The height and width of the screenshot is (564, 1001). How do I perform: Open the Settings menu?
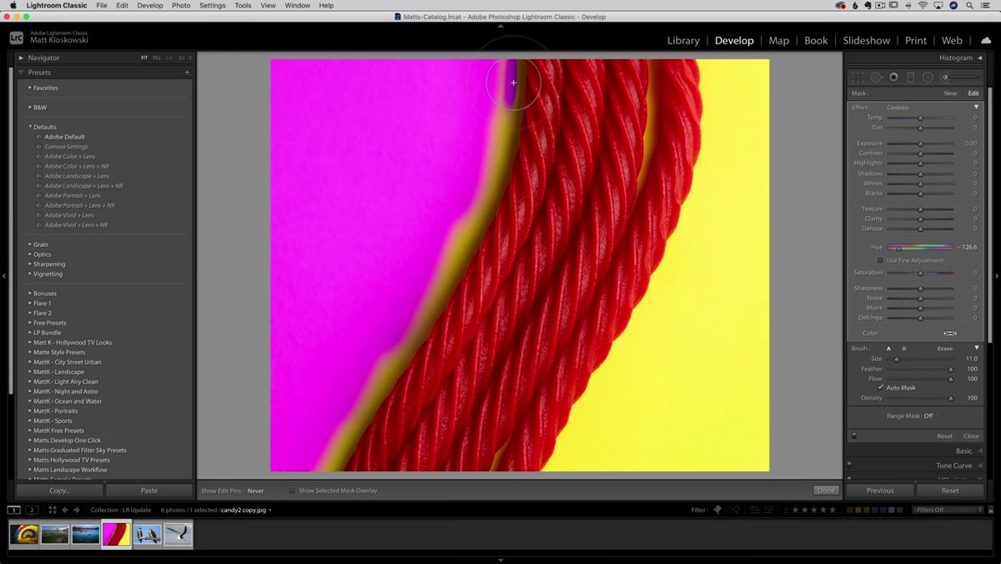tap(212, 5)
